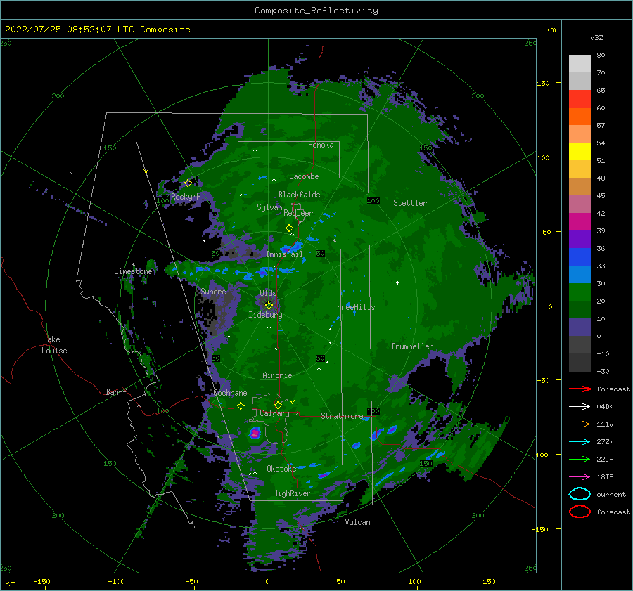Click the yellow swatch in dBZ scale

point(580,151)
